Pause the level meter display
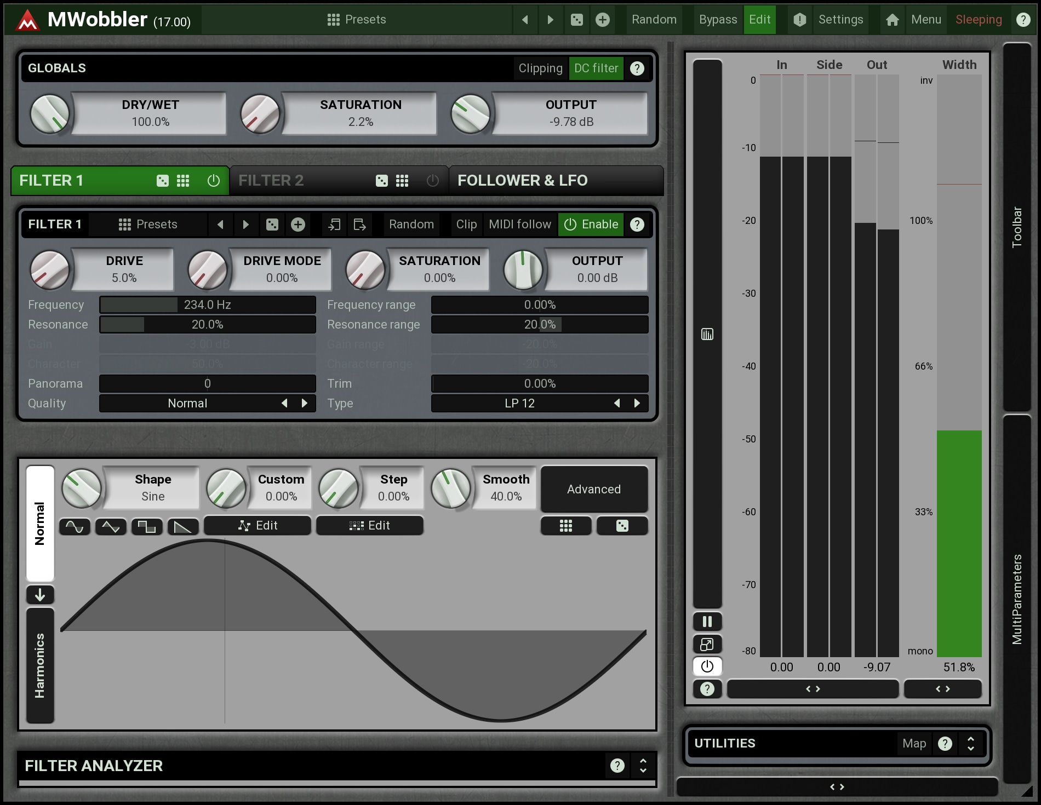The width and height of the screenshot is (1041, 805). coord(707,622)
